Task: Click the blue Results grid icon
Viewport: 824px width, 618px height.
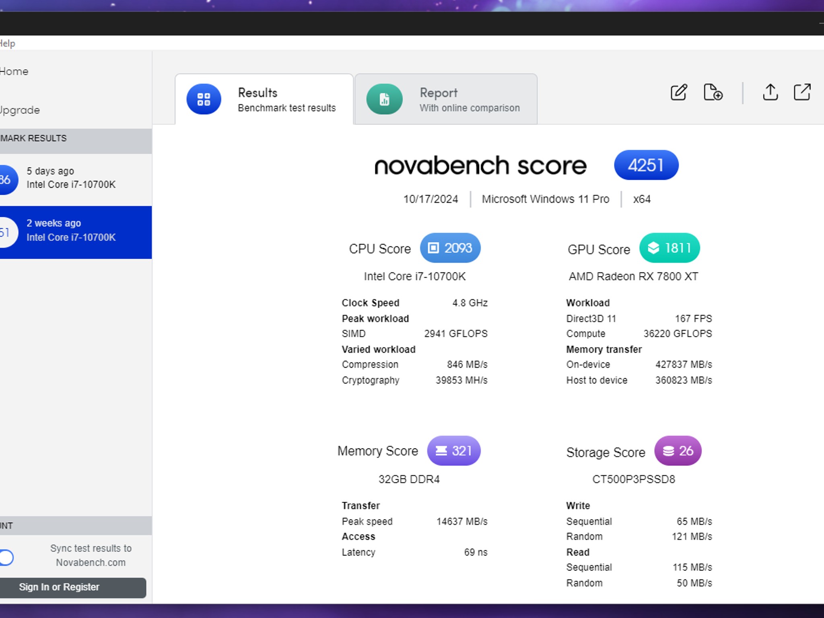Action: pyautogui.click(x=204, y=99)
